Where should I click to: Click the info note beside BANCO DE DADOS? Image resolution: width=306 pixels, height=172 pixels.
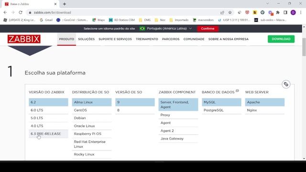pos(237,90)
